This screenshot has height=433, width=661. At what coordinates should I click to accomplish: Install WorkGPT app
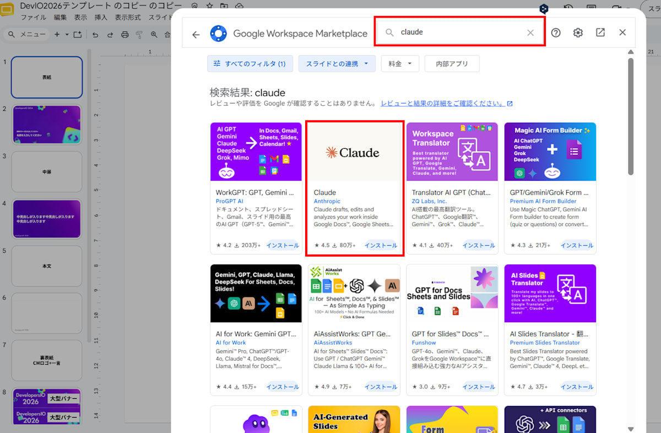click(x=283, y=245)
